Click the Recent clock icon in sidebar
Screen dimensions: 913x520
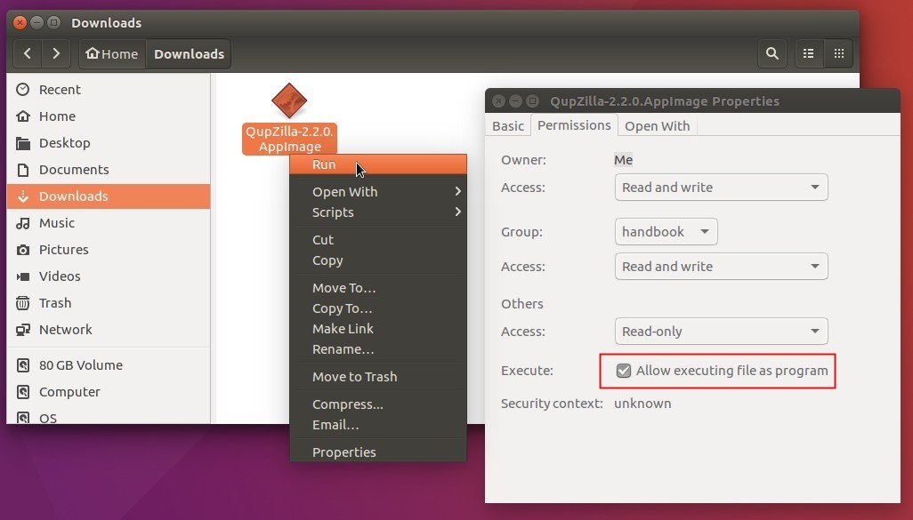(x=23, y=90)
